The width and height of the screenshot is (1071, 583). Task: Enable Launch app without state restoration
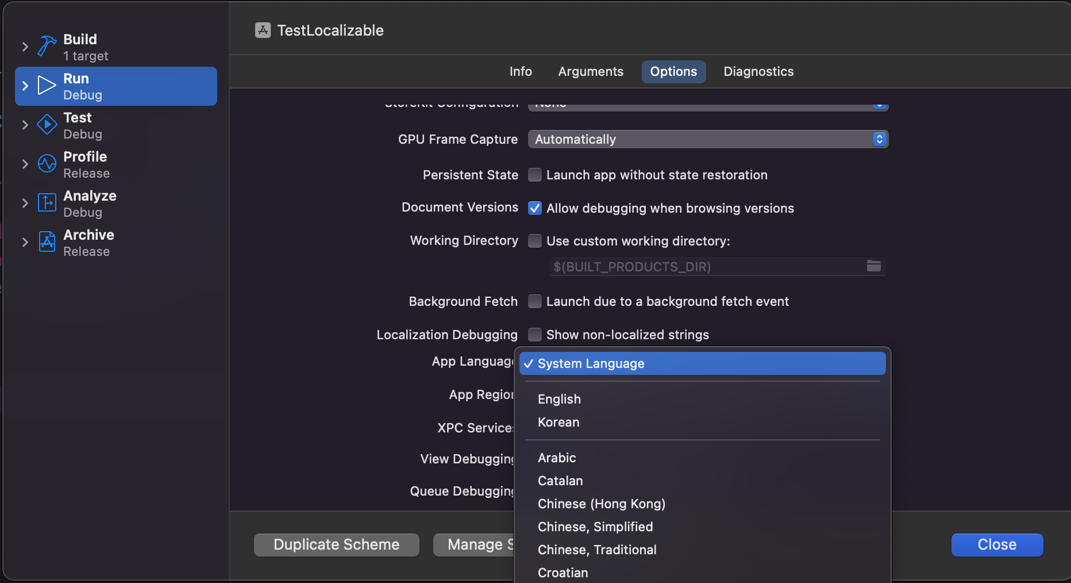tap(535, 175)
